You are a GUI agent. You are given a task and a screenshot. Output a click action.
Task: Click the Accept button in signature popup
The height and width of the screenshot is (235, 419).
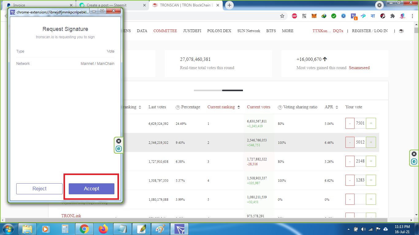point(91,188)
